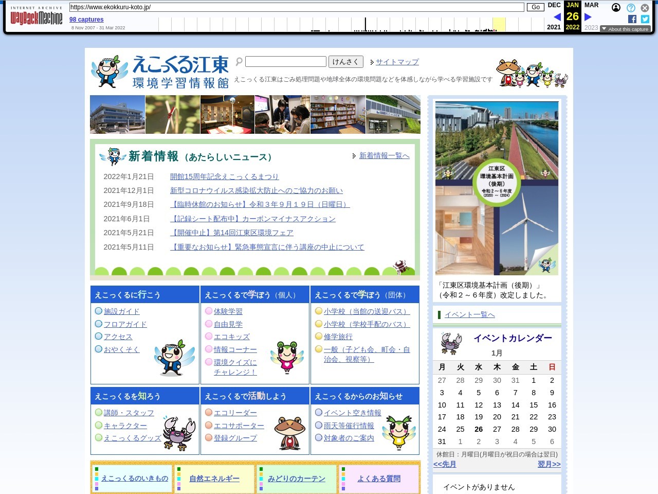Viewport: 658px width, 494px height.
Task: Open 開館15周年記念えこっくるまつり news
Action: pos(224,177)
